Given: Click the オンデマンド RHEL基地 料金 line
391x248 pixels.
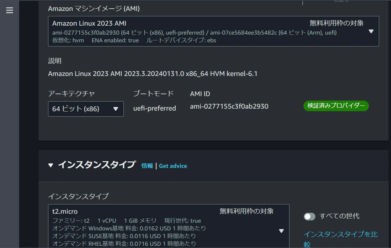Looking at the screenshot, I should (x=124, y=244).
